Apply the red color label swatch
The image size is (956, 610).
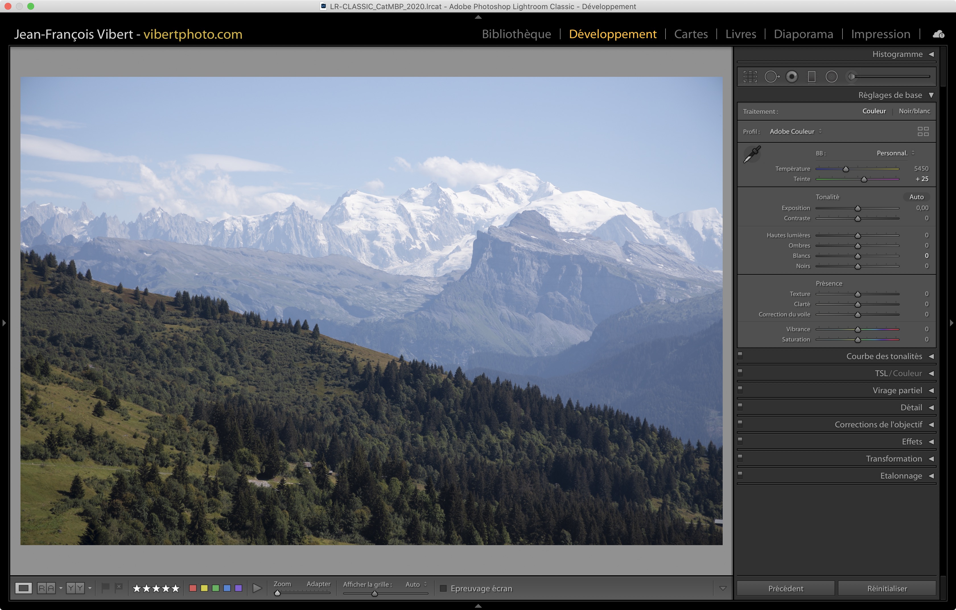[193, 588]
